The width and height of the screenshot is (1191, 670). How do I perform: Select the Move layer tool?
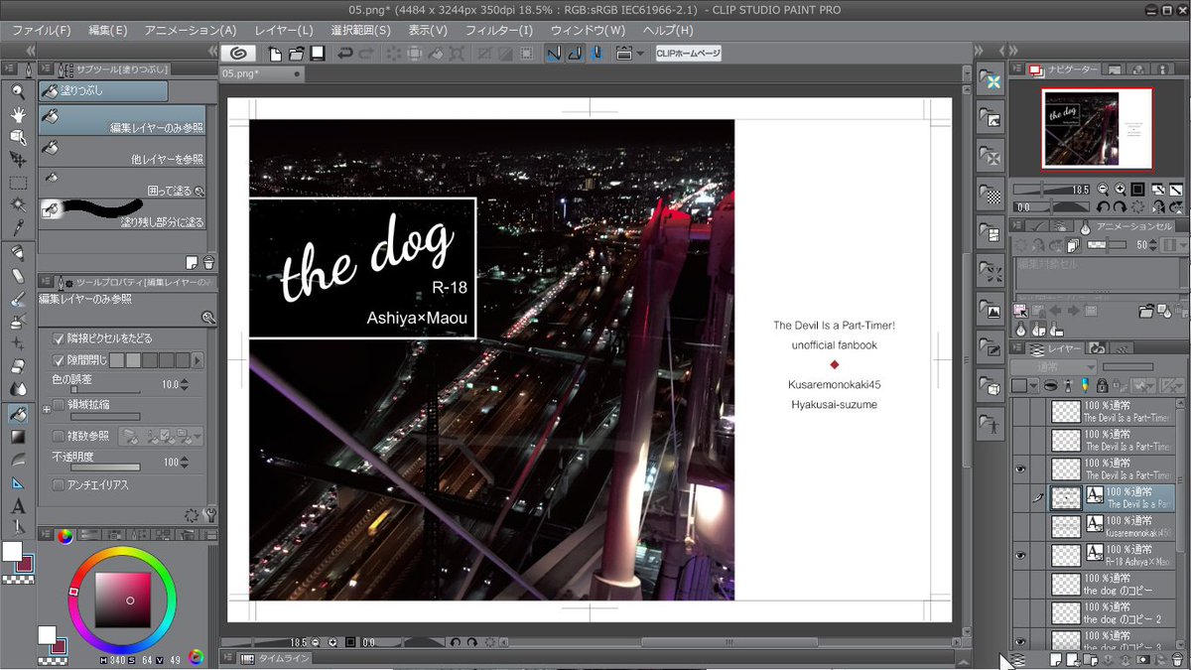coord(18,159)
